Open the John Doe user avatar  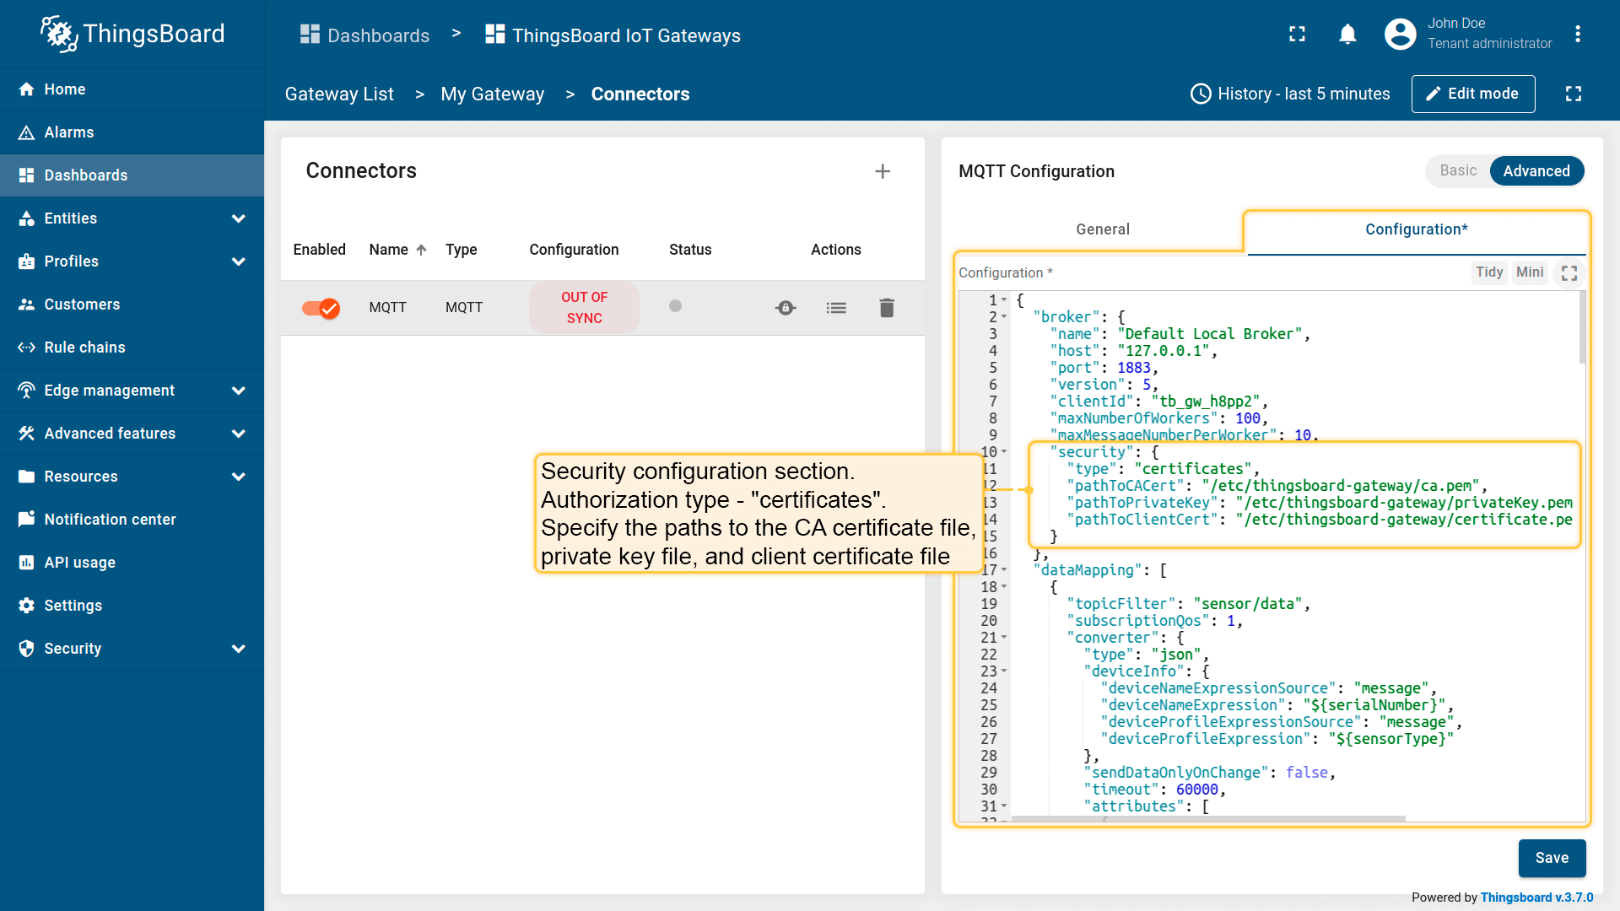1401,34
